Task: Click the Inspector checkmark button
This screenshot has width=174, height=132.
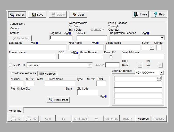Action: 20,38
